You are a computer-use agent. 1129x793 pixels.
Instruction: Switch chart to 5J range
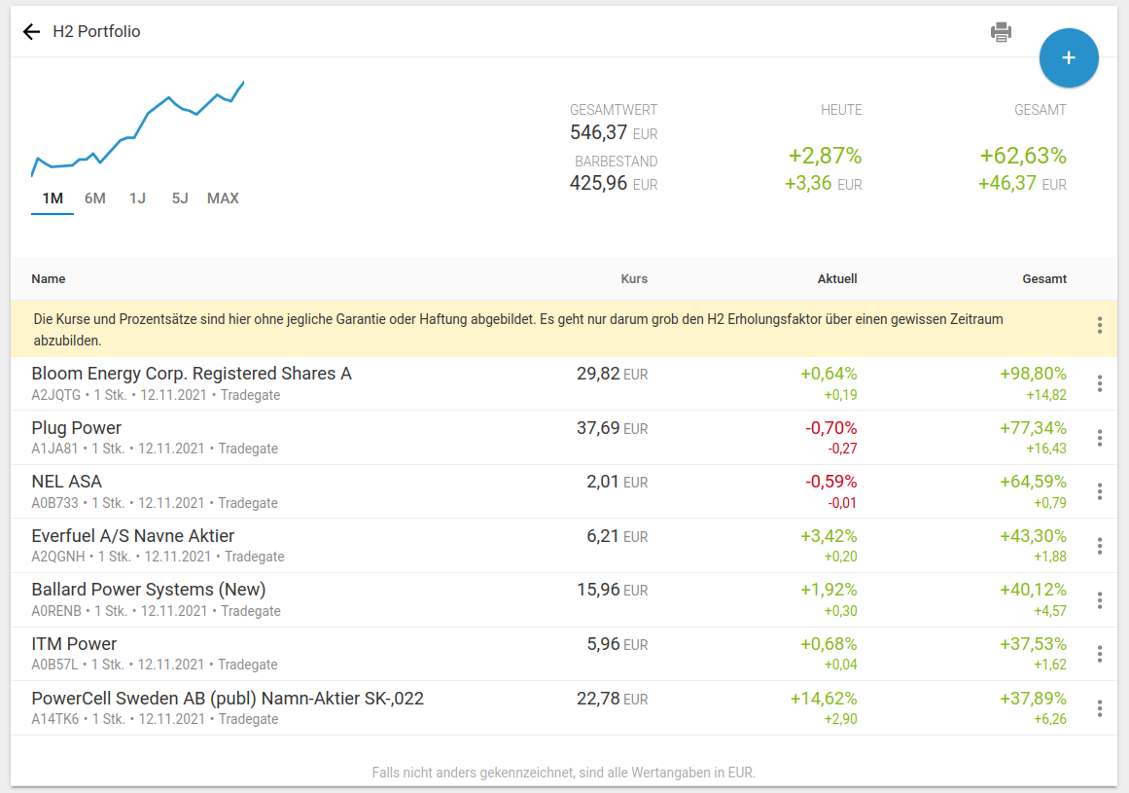(180, 198)
